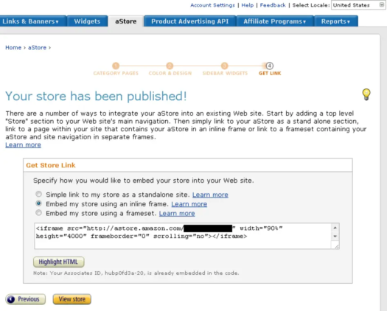Expand Affiliate Programs menu
387x311 pixels.
click(x=275, y=21)
